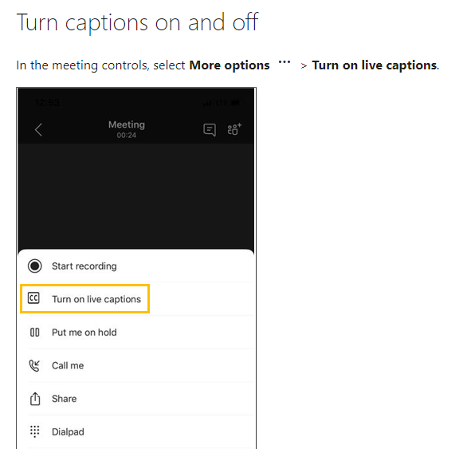463x449 pixels.
Task: Click the CC closed captions icon
Action: point(33,298)
